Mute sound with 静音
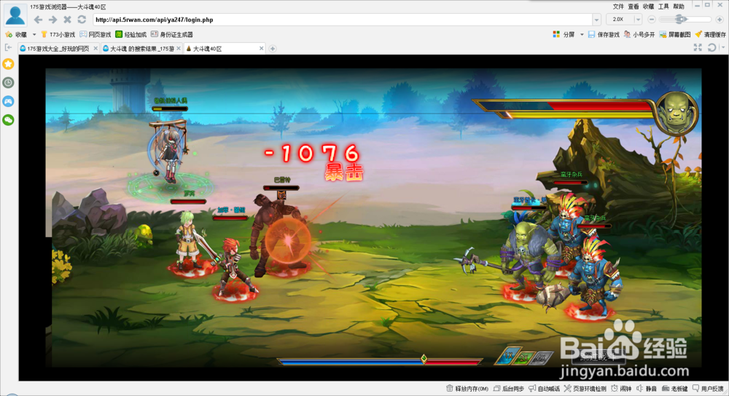The height and width of the screenshot is (396, 729). point(647,389)
